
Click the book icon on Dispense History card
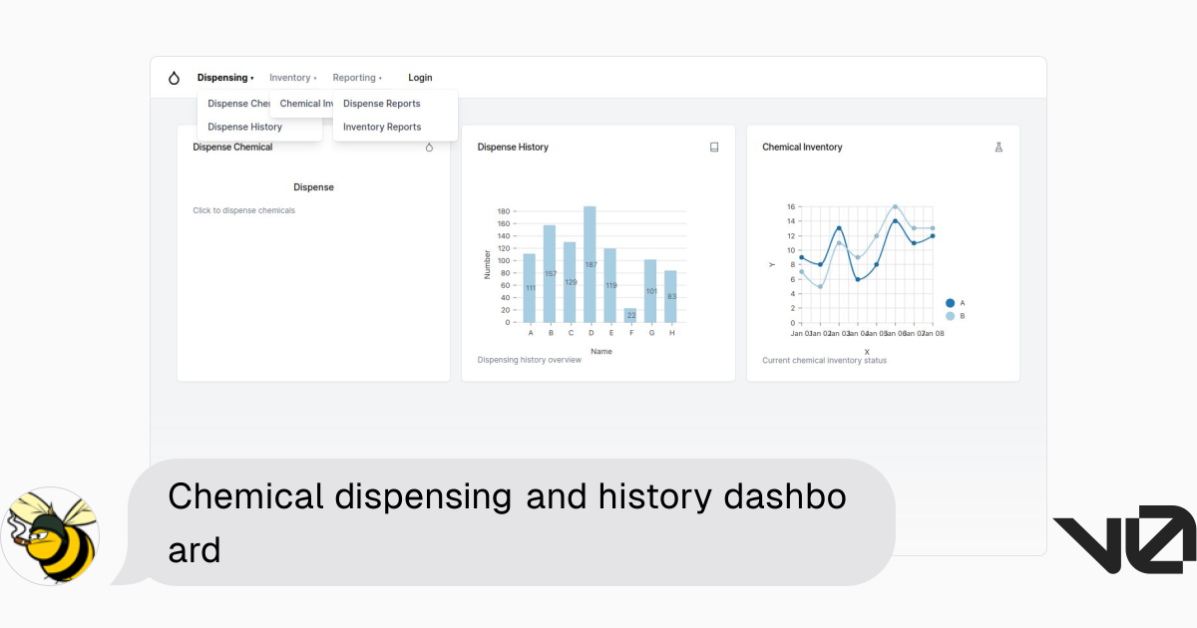(x=714, y=147)
